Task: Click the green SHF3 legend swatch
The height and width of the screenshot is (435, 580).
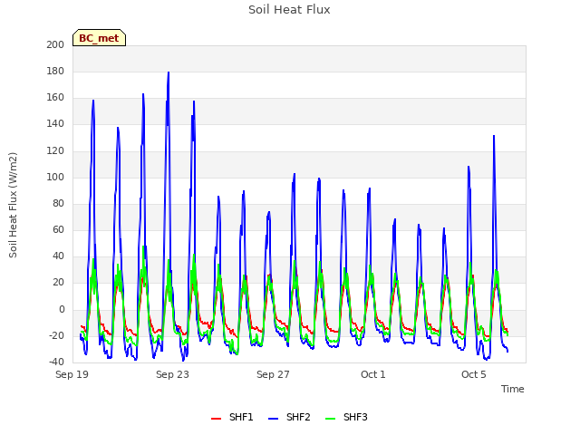Action: pyautogui.click(x=330, y=419)
